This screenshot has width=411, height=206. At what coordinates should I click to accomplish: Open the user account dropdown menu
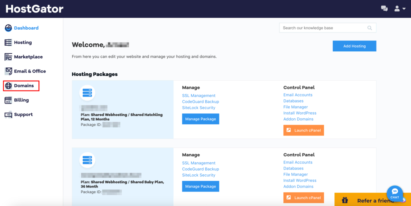[x=400, y=9]
